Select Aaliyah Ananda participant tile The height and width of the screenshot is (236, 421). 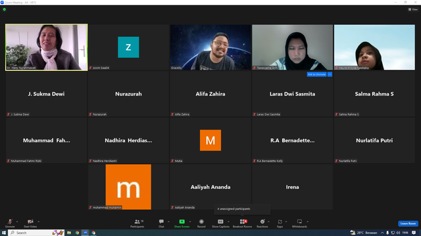[210, 187]
